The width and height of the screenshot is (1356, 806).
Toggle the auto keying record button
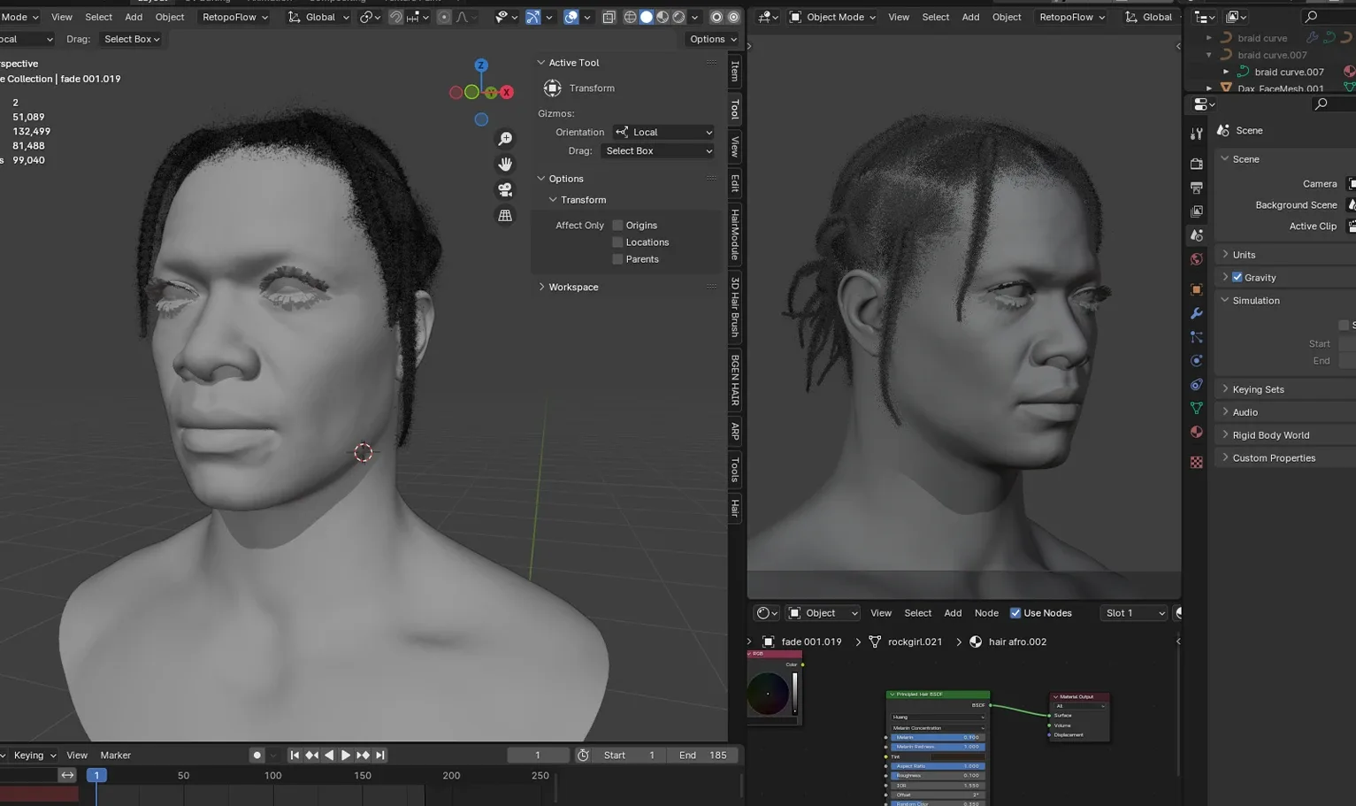(257, 755)
